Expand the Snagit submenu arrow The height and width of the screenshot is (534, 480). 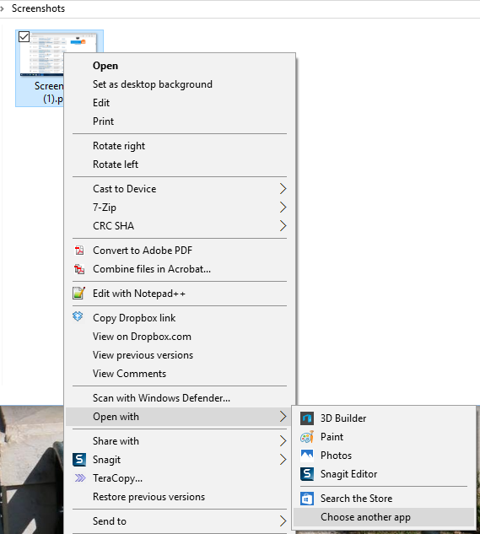pos(283,460)
